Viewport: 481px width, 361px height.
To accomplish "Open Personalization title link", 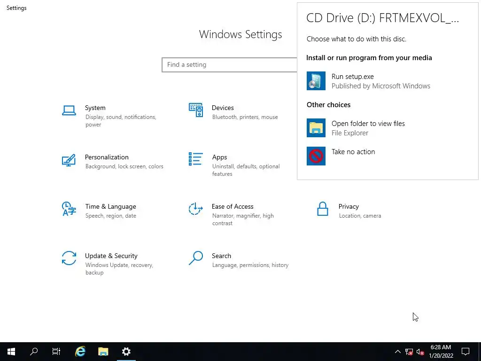I will point(107,157).
